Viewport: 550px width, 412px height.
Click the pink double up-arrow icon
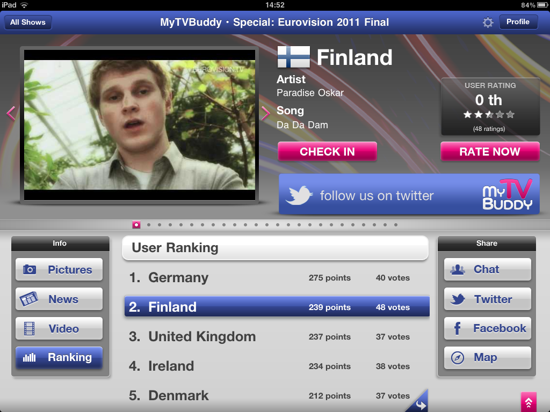(x=529, y=402)
